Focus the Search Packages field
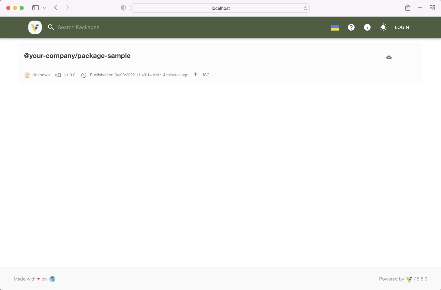Viewport: 441px width, 290px height. point(78,27)
